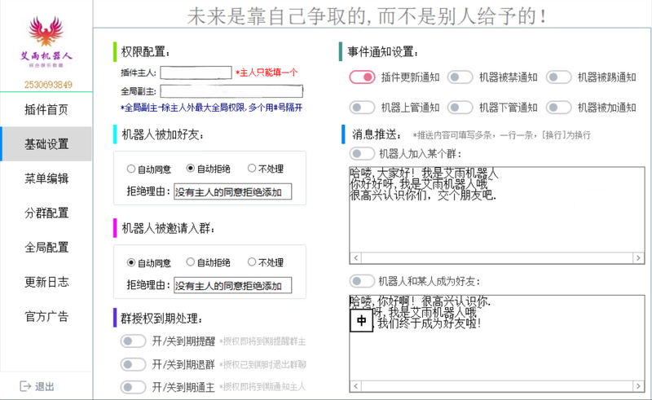Click left scroll arrow of 成为好友 text area

(x=355, y=386)
